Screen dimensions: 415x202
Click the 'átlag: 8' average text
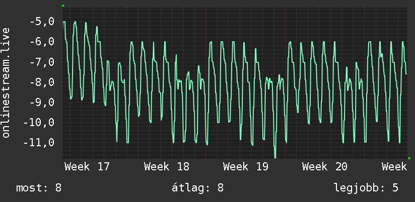198,188
